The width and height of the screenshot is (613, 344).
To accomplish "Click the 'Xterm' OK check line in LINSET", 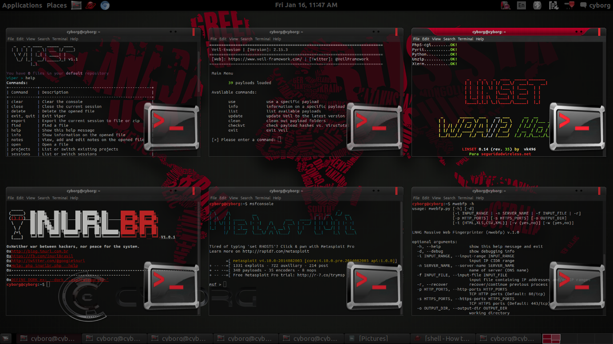I will pyautogui.click(x=435, y=64).
